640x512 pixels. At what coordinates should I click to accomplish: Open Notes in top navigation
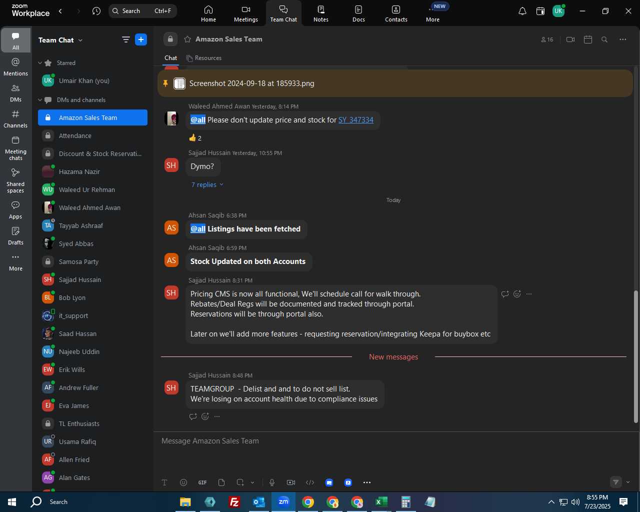tap(321, 13)
